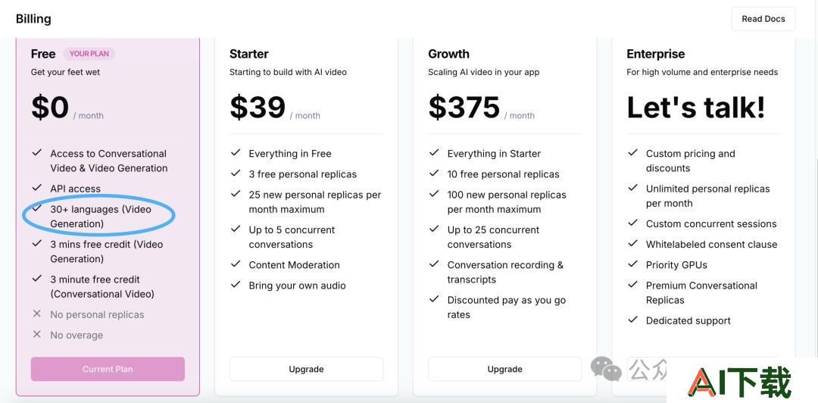Click the YOUR PLAN badge
Image resolution: width=818 pixels, height=403 pixels.
89,54
